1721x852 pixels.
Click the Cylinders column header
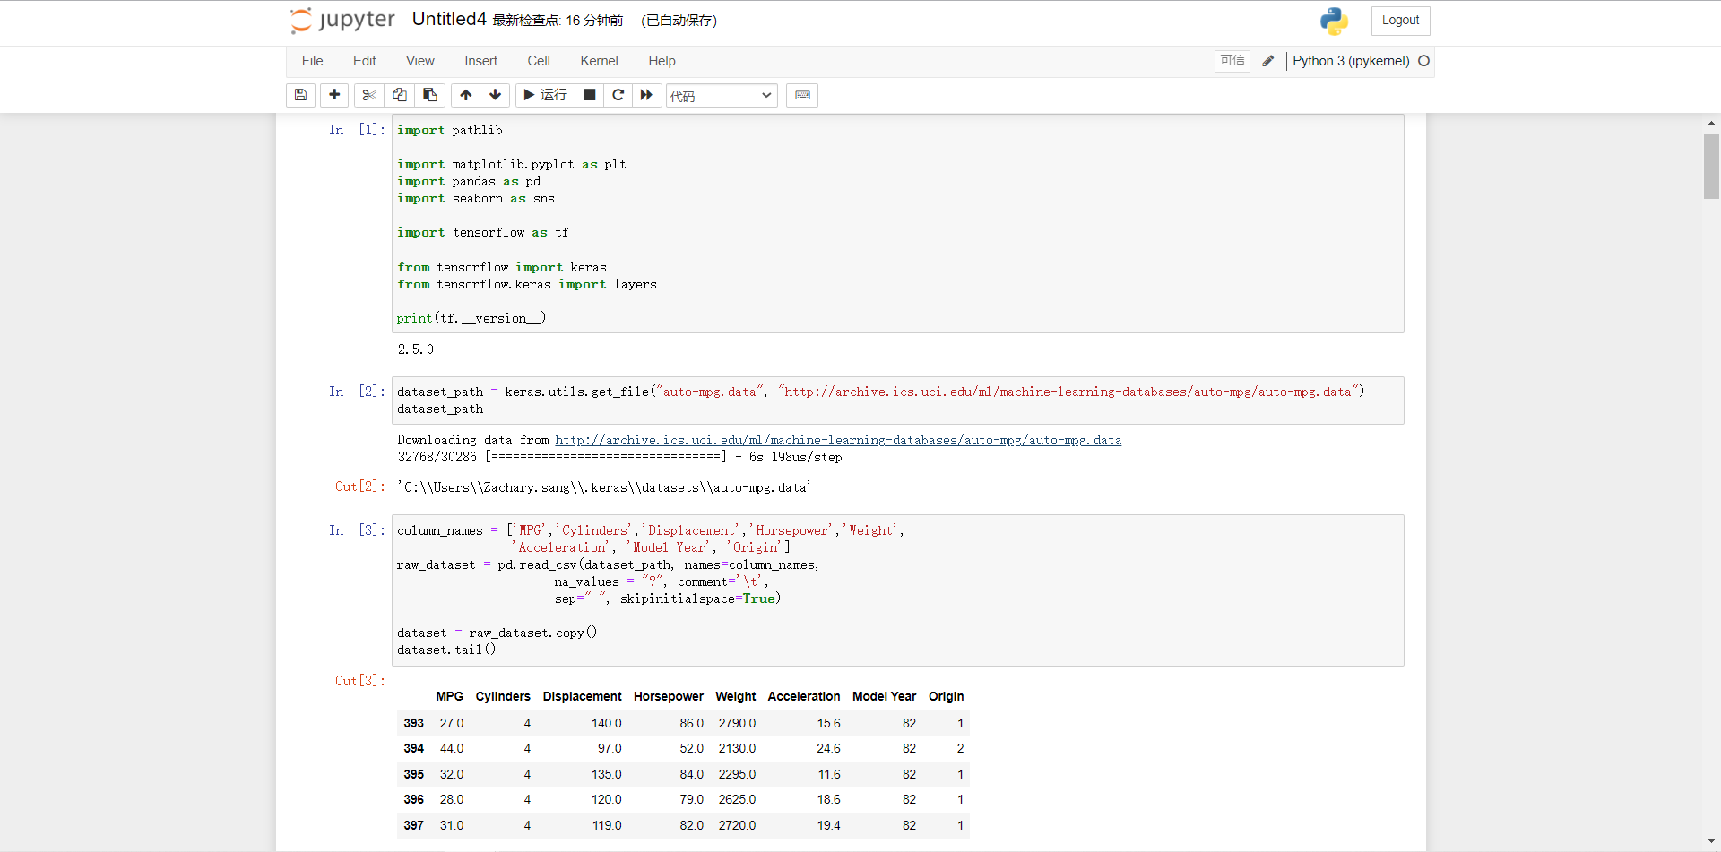(x=503, y=696)
